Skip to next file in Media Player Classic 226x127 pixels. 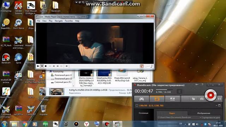pyautogui.click(x=61, y=66)
